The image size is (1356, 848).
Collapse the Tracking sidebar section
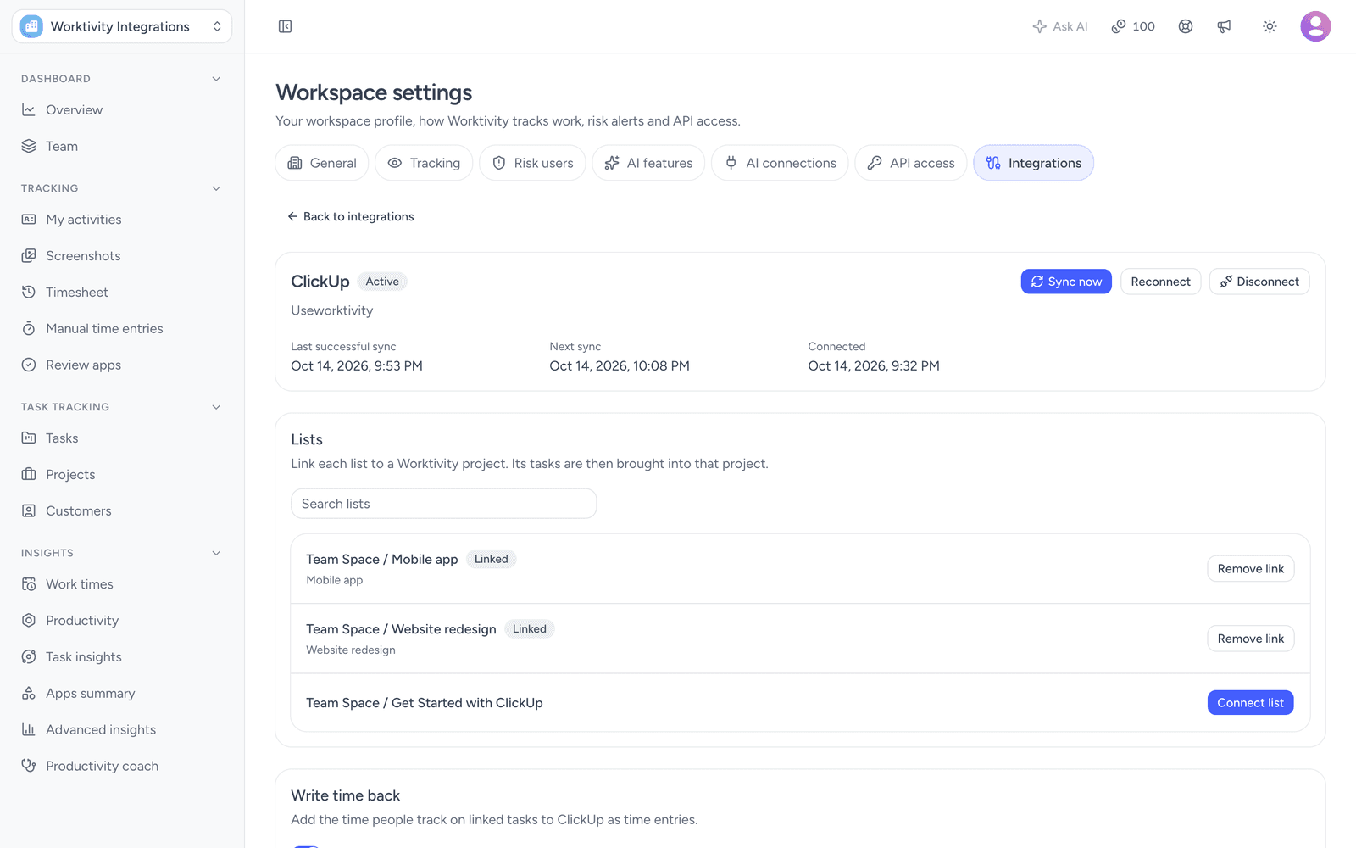click(x=216, y=188)
